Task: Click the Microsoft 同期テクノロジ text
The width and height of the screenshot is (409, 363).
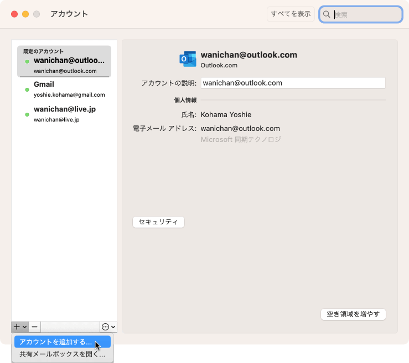Action: tap(241, 140)
